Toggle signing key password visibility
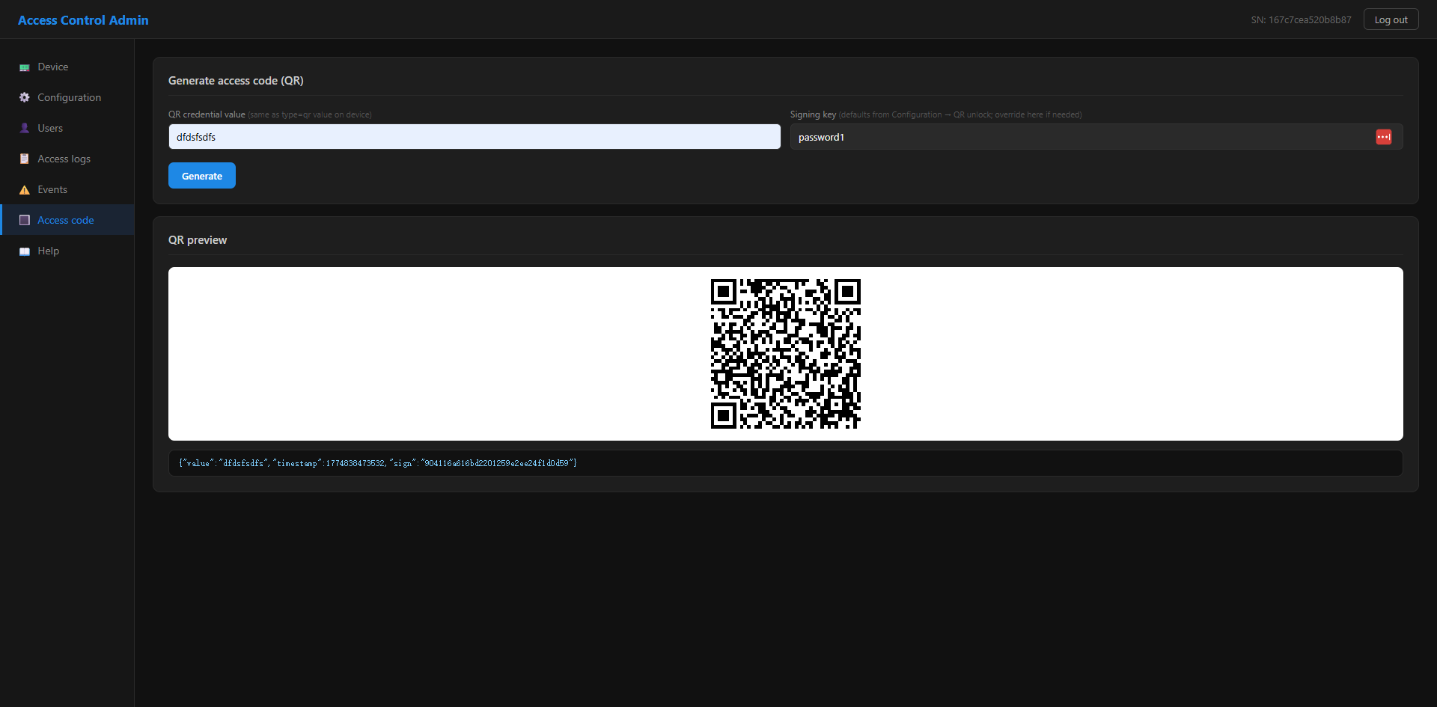This screenshot has height=707, width=1437. coord(1384,137)
